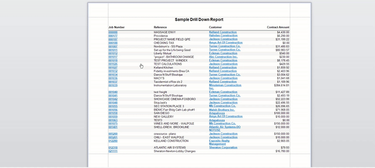Open Jackson Construction link in MACY'S row
This screenshot has height=168, width=375.
pyautogui.click(x=223, y=78)
